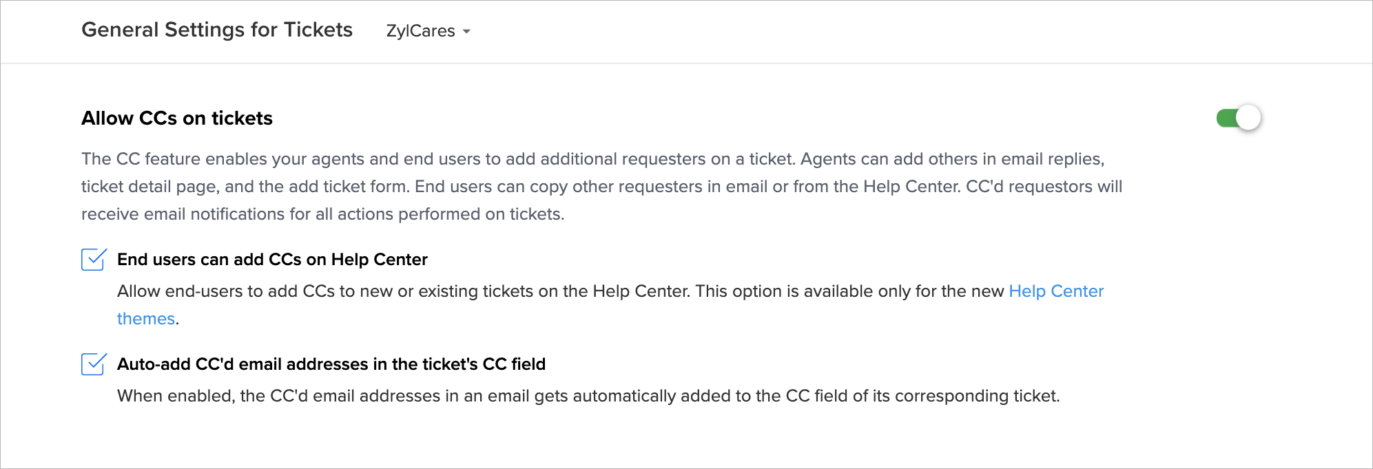Click the 'themes' link on second line

click(x=145, y=319)
